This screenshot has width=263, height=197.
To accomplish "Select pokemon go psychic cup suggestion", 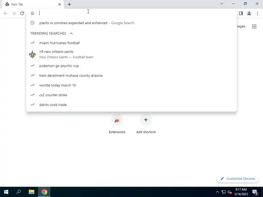I will pyautogui.click(x=131, y=66).
